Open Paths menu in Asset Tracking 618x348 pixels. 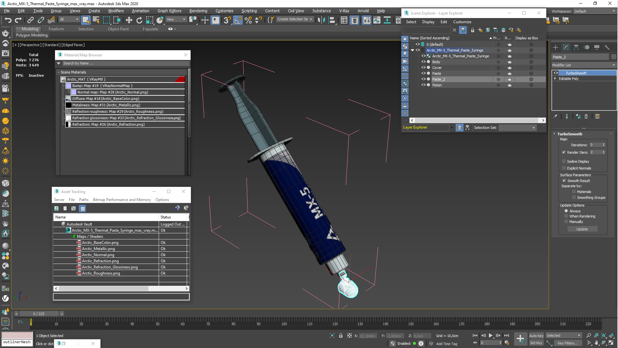[x=84, y=200]
